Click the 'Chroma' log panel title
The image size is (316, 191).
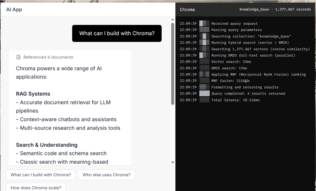(187, 10)
